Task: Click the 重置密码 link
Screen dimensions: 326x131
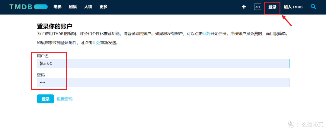Action: coord(65,99)
